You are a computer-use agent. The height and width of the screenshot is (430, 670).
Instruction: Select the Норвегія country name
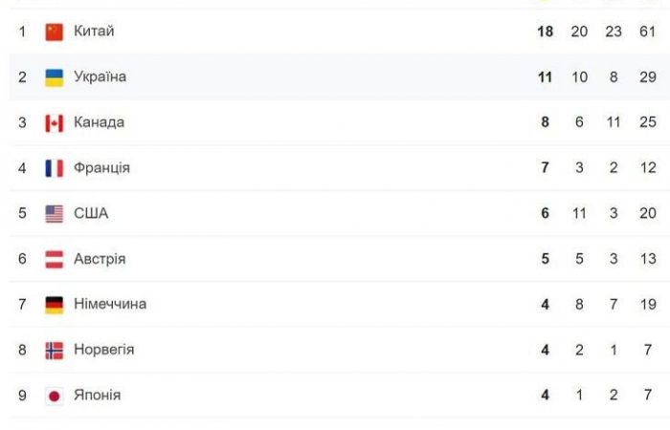[103, 350]
